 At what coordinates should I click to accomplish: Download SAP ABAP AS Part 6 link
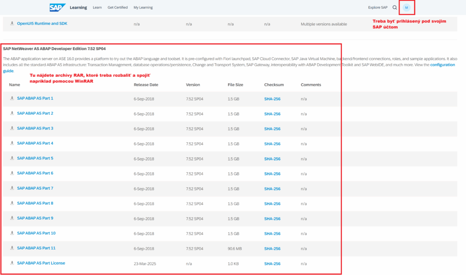pyautogui.click(x=35, y=173)
